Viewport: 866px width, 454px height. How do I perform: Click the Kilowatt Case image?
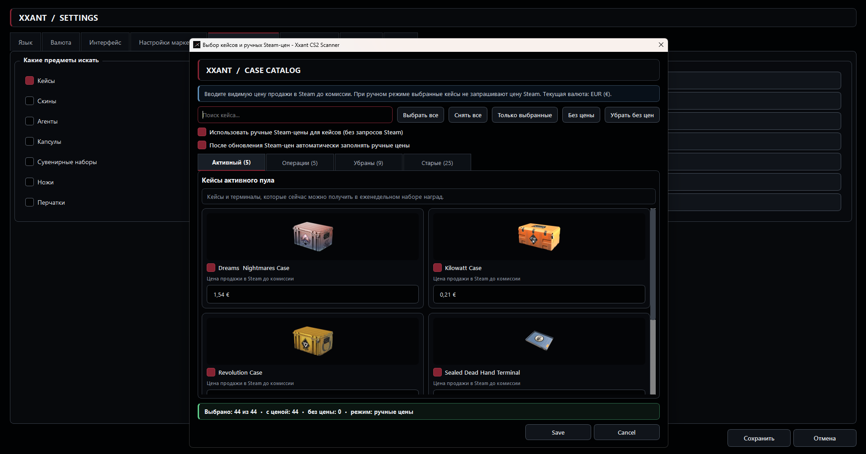tap(539, 237)
